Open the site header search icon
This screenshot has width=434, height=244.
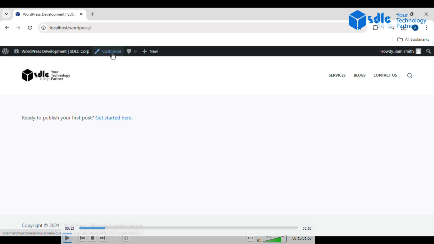pos(410,76)
